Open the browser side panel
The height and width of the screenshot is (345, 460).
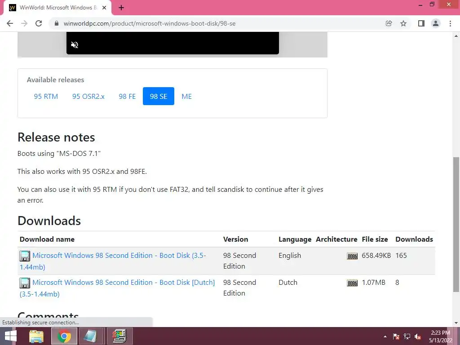[421, 23]
